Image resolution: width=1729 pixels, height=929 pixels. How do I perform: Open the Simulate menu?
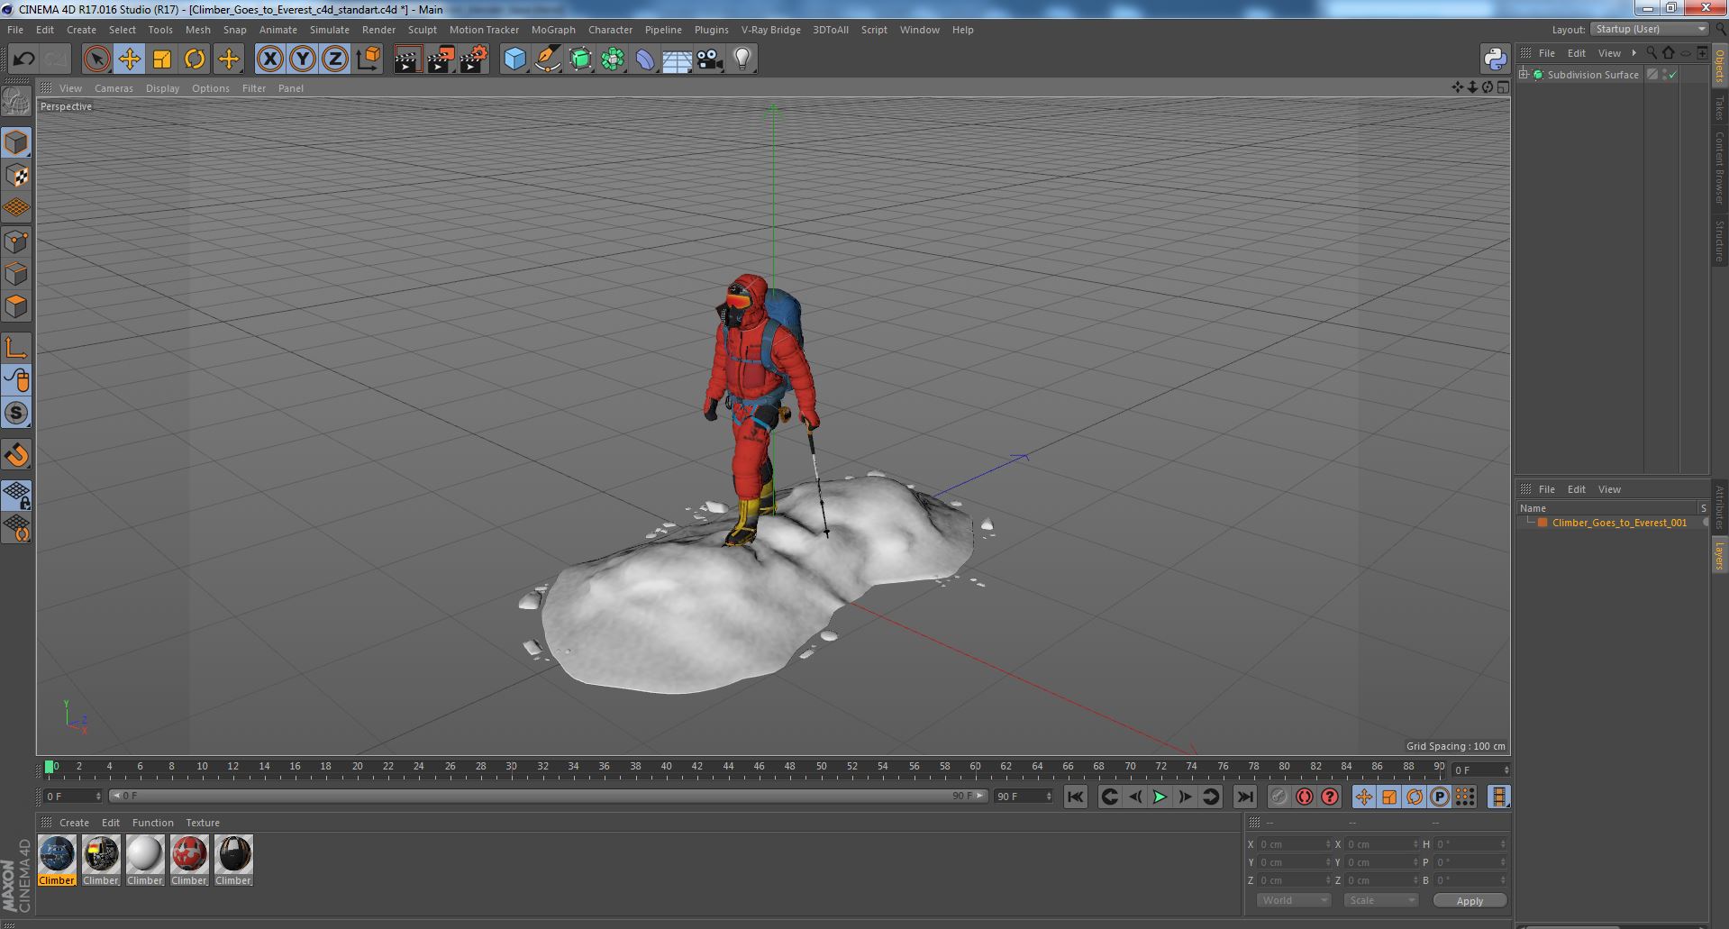point(330,30)
